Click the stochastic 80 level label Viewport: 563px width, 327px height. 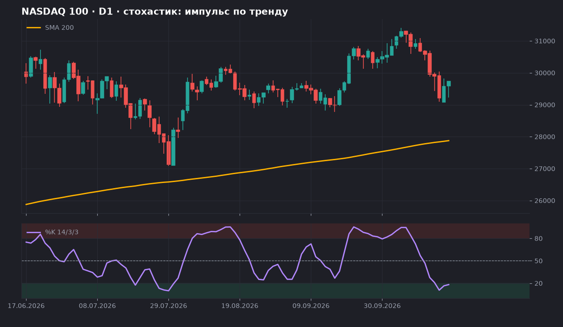(538, 239)
